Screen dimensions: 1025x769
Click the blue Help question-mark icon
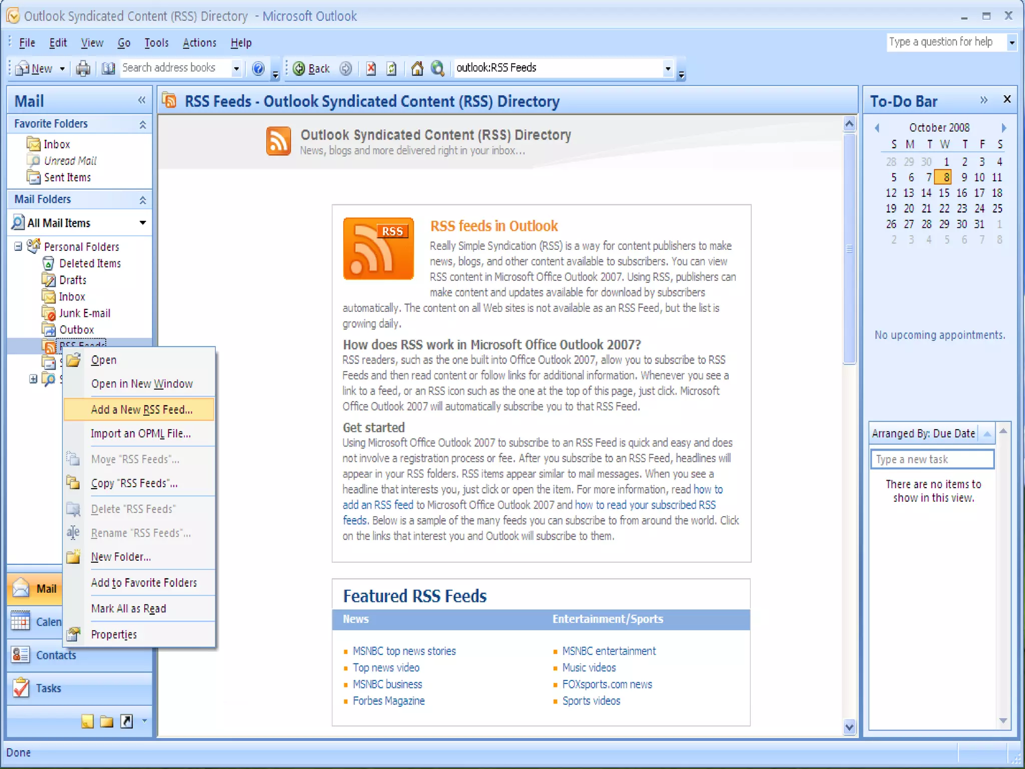[x=258, y=68]
